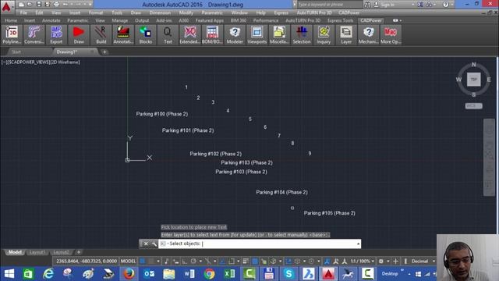Screen dimensions: 499x281
Task: Select the text Parking #100 (Phase 2)
Action: (x=162, y=114)
